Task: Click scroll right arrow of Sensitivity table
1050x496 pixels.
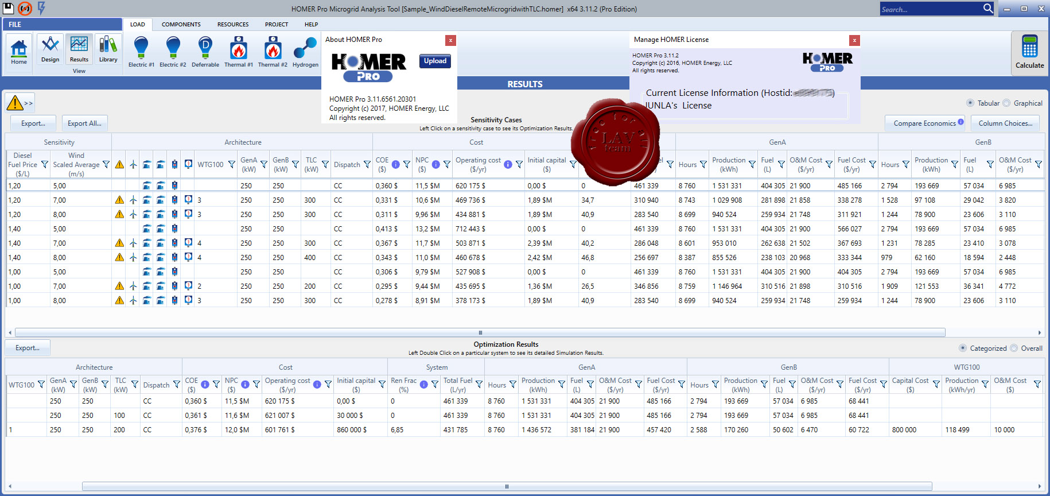Action: pos(1040,332)
